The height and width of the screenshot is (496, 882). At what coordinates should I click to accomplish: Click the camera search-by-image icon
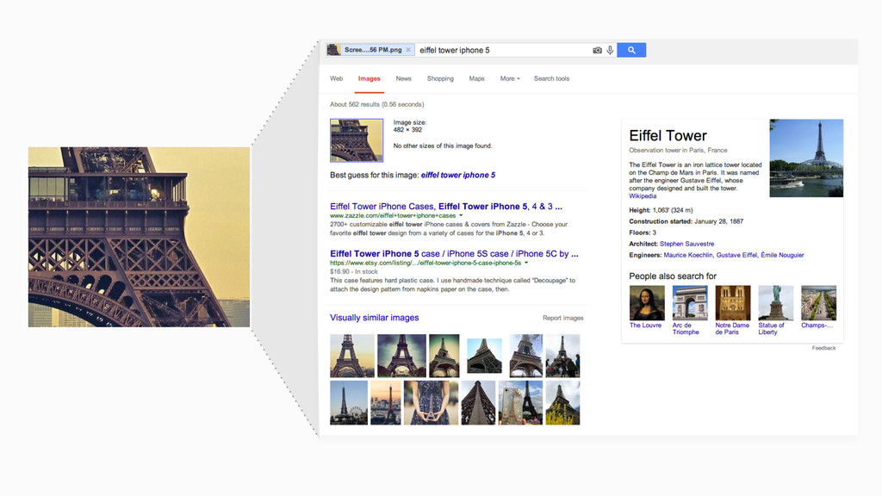click(x=598, y=50)
